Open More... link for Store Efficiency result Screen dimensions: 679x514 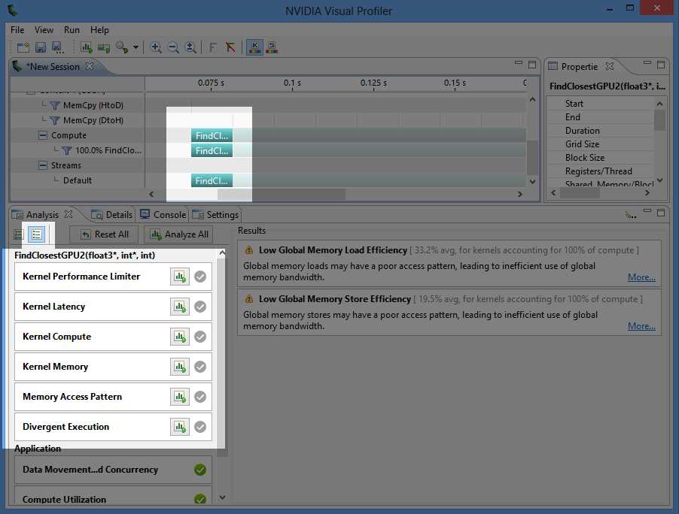tap(641, 326)
